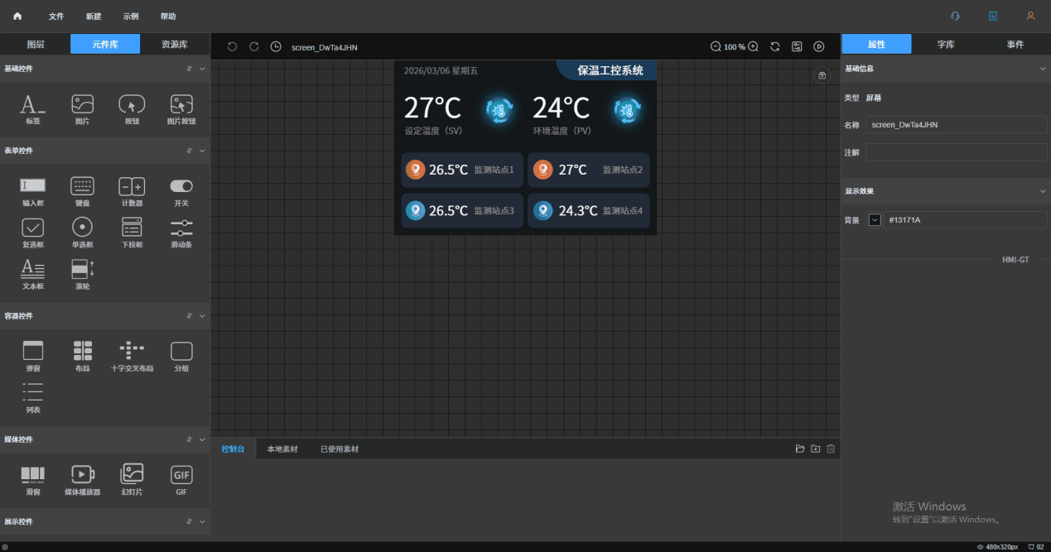Open the user account icon

point(1030,16)
